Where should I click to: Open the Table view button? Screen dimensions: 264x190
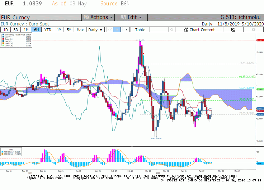140,30
